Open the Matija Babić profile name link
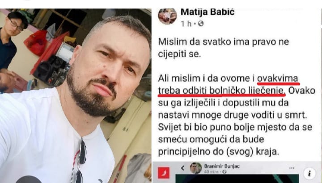Image resolution: width=322 pixels, height=183 pixels. [208, 12]
